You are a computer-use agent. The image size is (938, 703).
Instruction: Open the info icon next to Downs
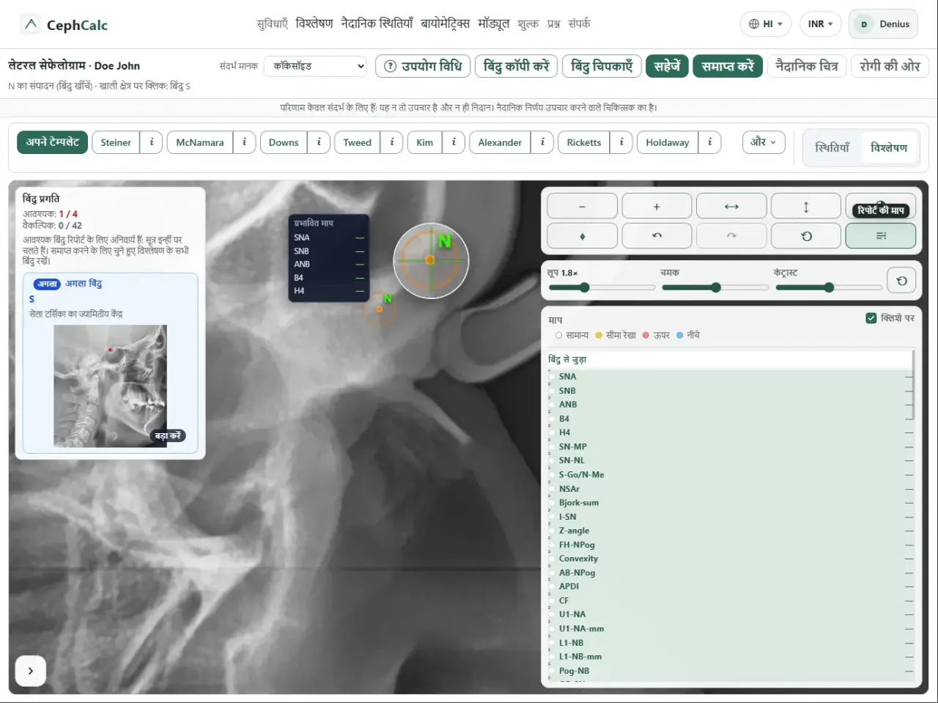(x=319, y=142)
